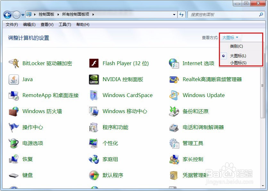The height and width of the screenshot is (191, 268).
Task: Open the BitLocker 驱动器加密 link
Action: (47, 64)
